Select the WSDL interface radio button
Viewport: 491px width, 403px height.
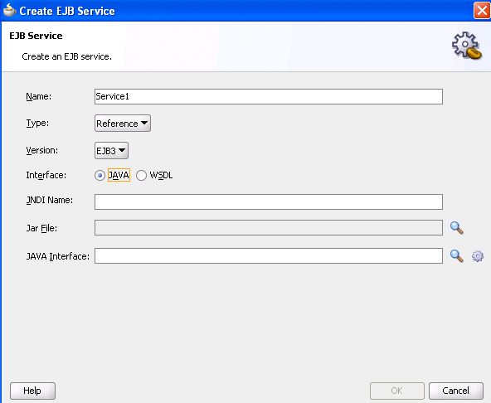pyautogui.click(x=141, y=175)
